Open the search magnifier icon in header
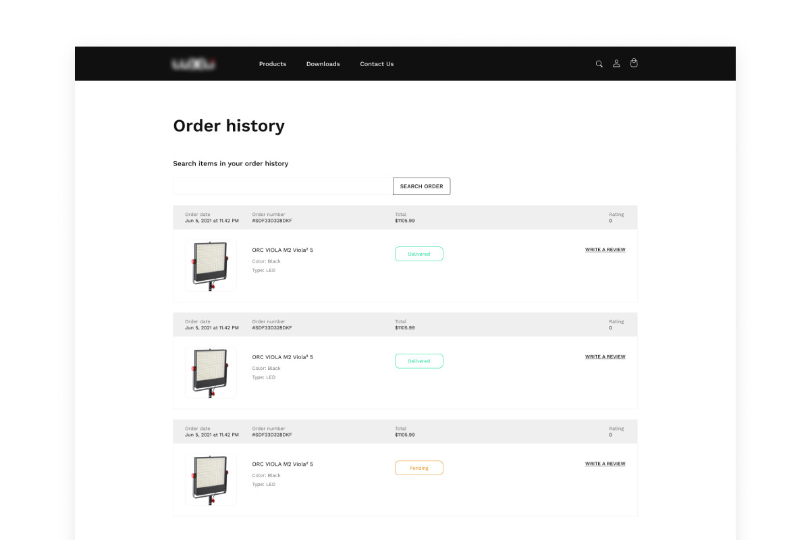Image resolution: width=810 pixels, height=540 pixels. pos(599,64)
